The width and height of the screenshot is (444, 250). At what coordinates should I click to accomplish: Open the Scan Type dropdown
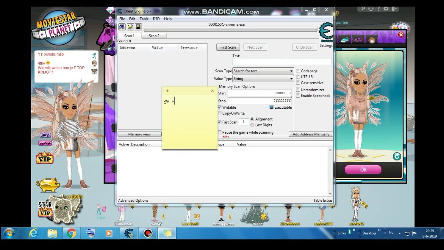[263, 71]
